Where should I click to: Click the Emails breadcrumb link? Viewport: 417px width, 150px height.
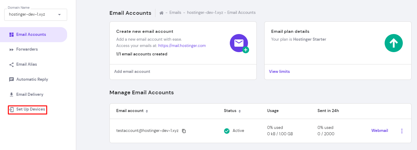(x=175, y=13)
